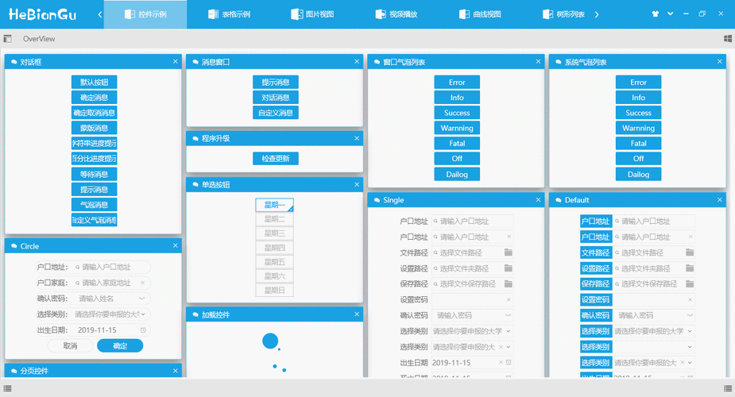Click the list icon at bottom-left status bar

pos(8,388)
